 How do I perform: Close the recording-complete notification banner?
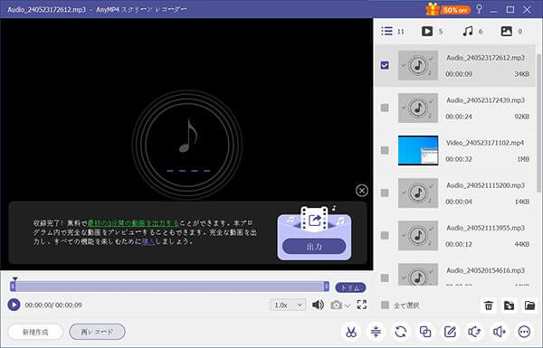pyautogui.click(x=361, y=190)
